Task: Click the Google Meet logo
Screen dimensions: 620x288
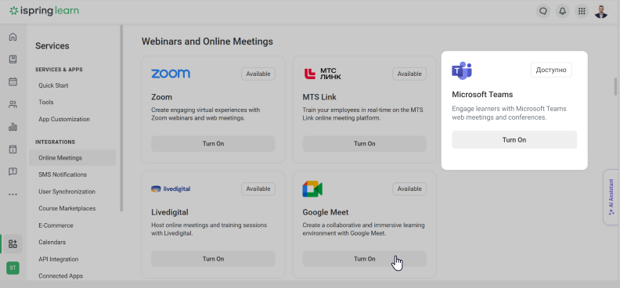Action: [x=312, y=189]
